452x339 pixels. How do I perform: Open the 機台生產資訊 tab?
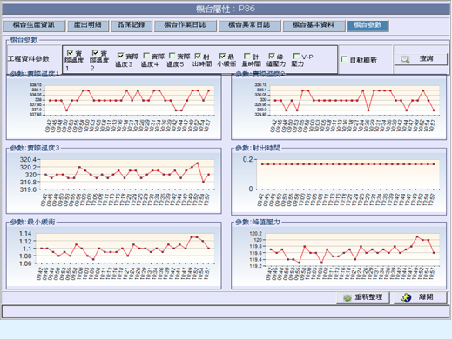[x=34, y=26]
